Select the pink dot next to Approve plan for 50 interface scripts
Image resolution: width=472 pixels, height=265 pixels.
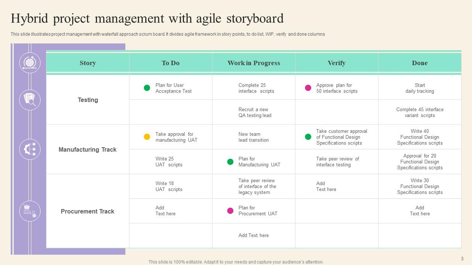(307, 87)
